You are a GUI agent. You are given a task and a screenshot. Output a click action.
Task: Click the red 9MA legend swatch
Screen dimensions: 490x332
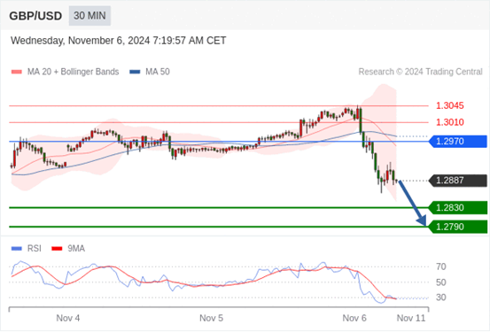[57, 249]
